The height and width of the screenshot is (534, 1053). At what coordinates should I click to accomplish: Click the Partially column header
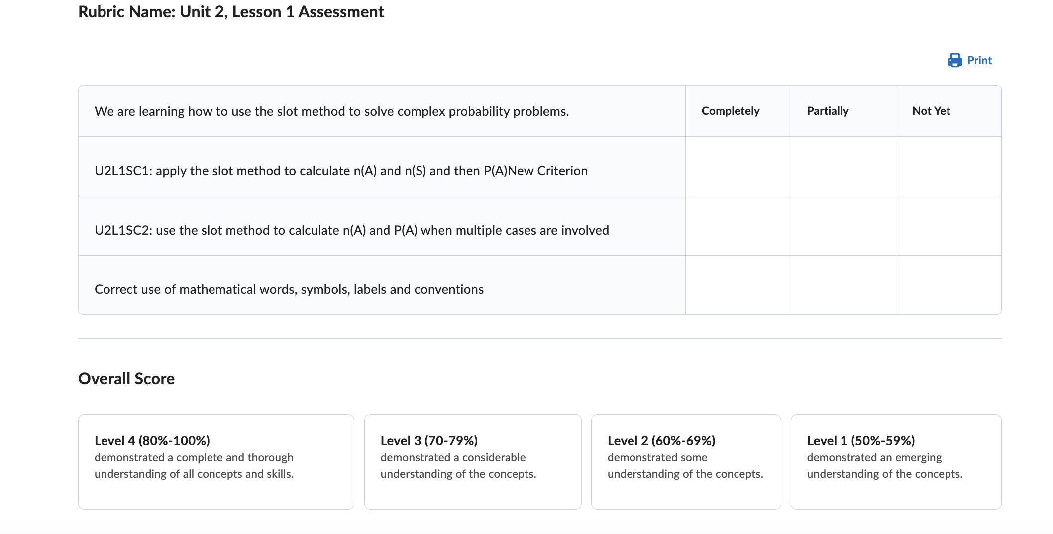coord(828,111)
